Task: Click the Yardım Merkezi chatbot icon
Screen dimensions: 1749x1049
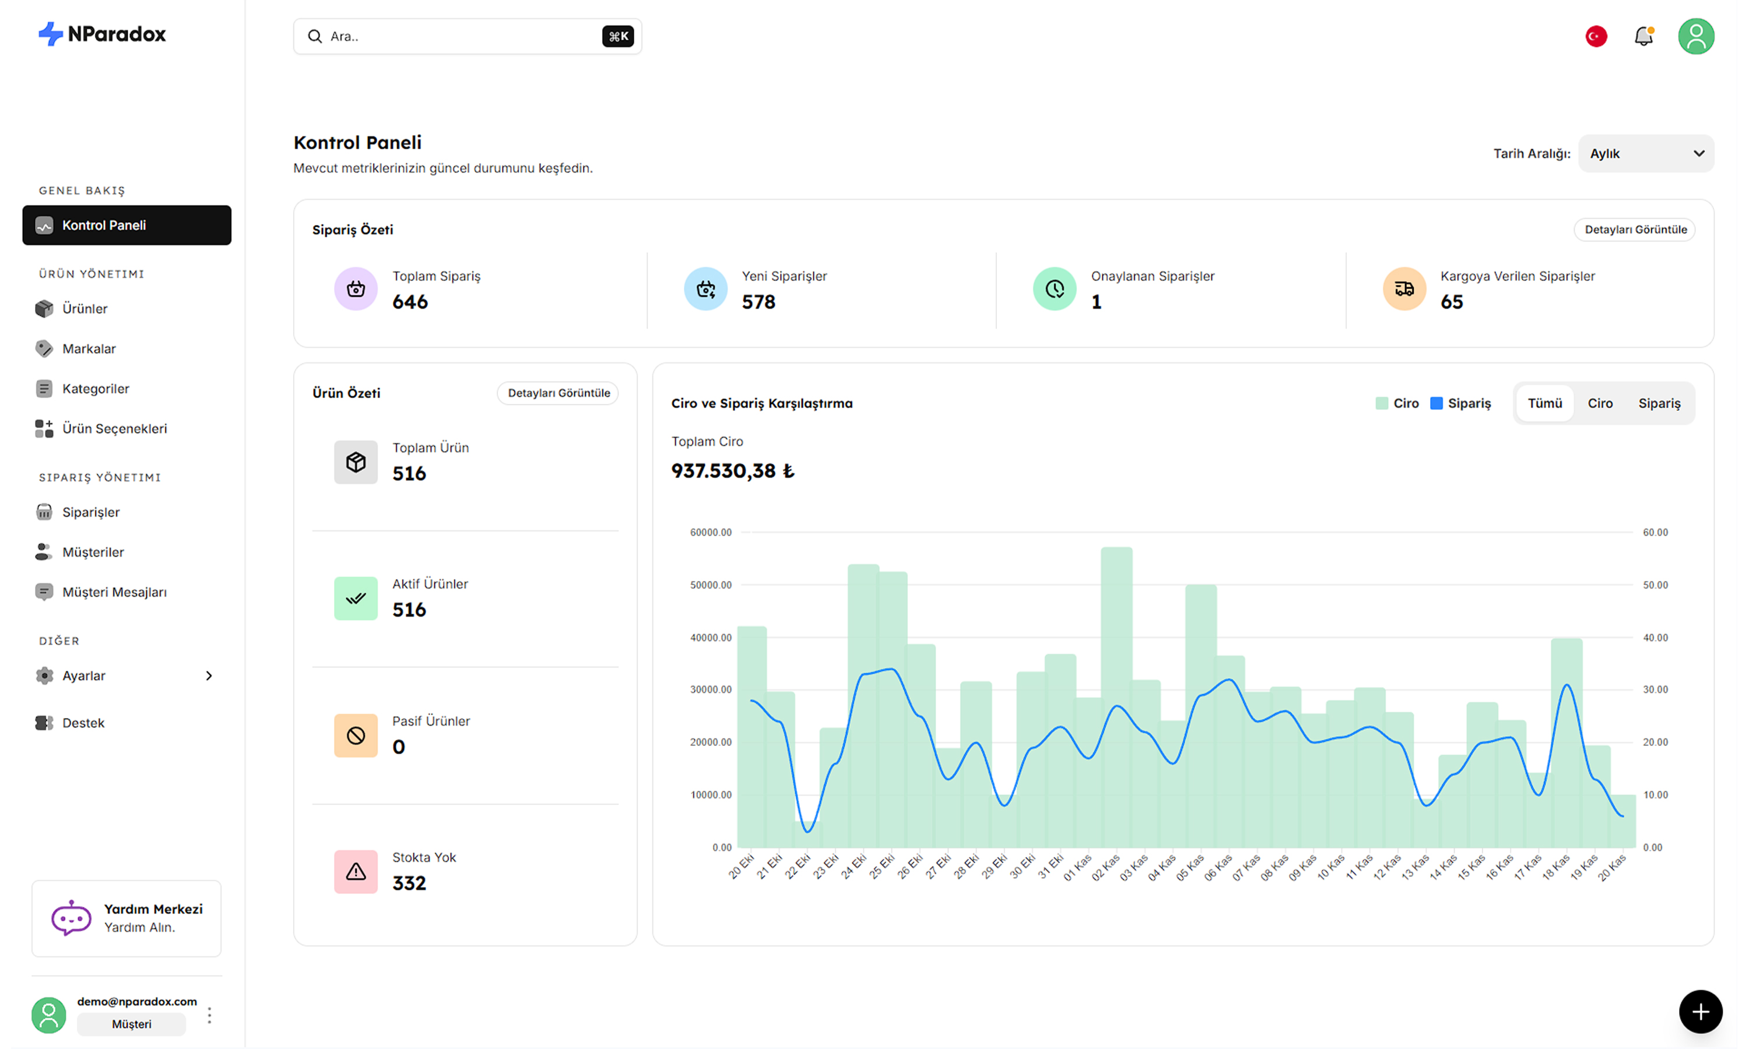Action: [x=71, y=917]
